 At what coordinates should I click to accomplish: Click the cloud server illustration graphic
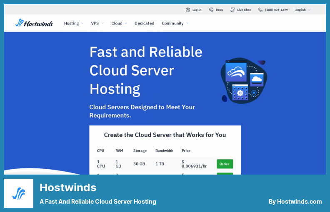[x=244, y=80]
